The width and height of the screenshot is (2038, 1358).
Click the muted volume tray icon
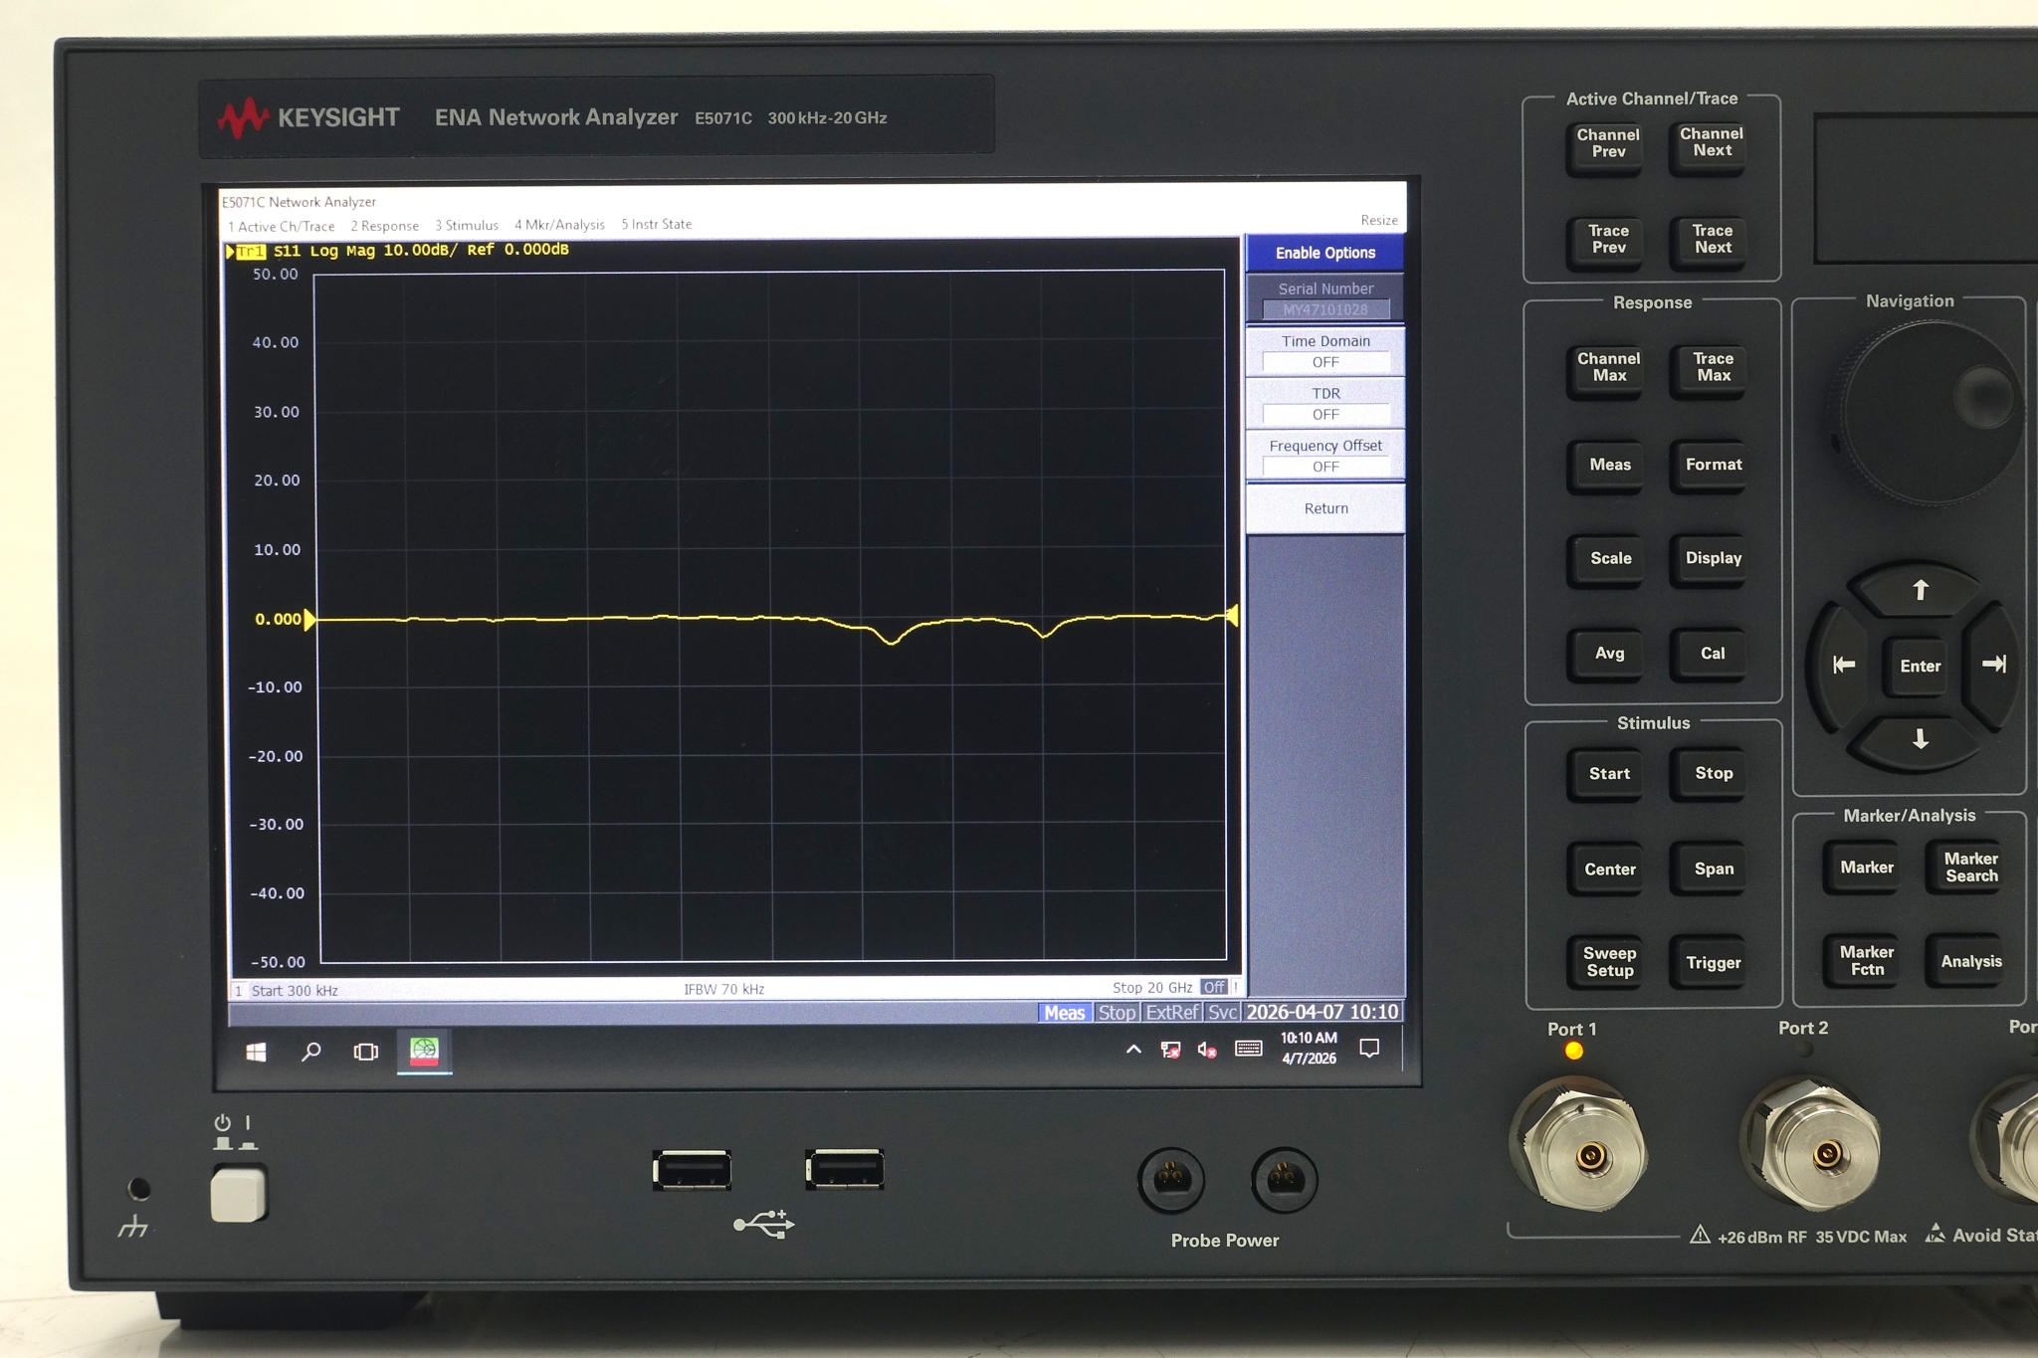pyautogui.click(x=1207, y=1050)
